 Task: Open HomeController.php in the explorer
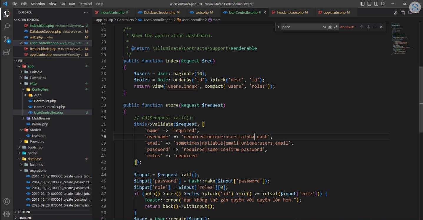(49, 107)
